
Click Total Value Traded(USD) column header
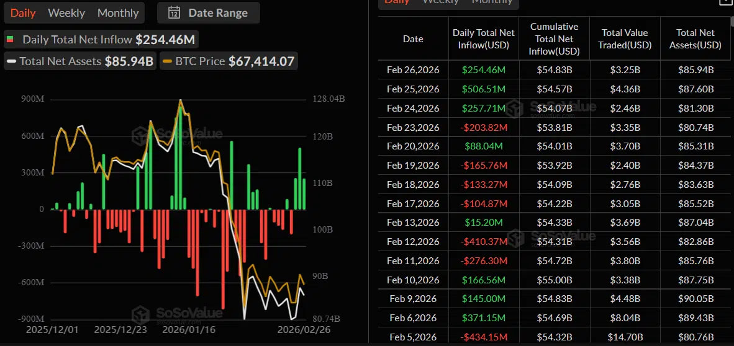click(625, 39)
